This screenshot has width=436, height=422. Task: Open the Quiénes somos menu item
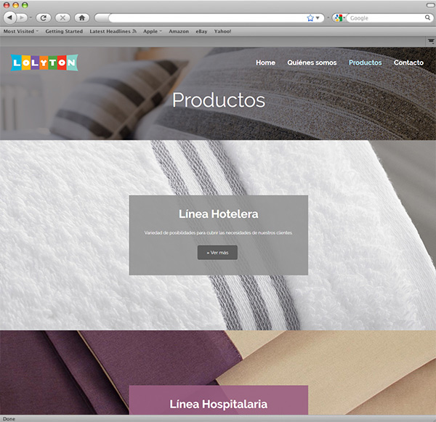pos(312,62)
